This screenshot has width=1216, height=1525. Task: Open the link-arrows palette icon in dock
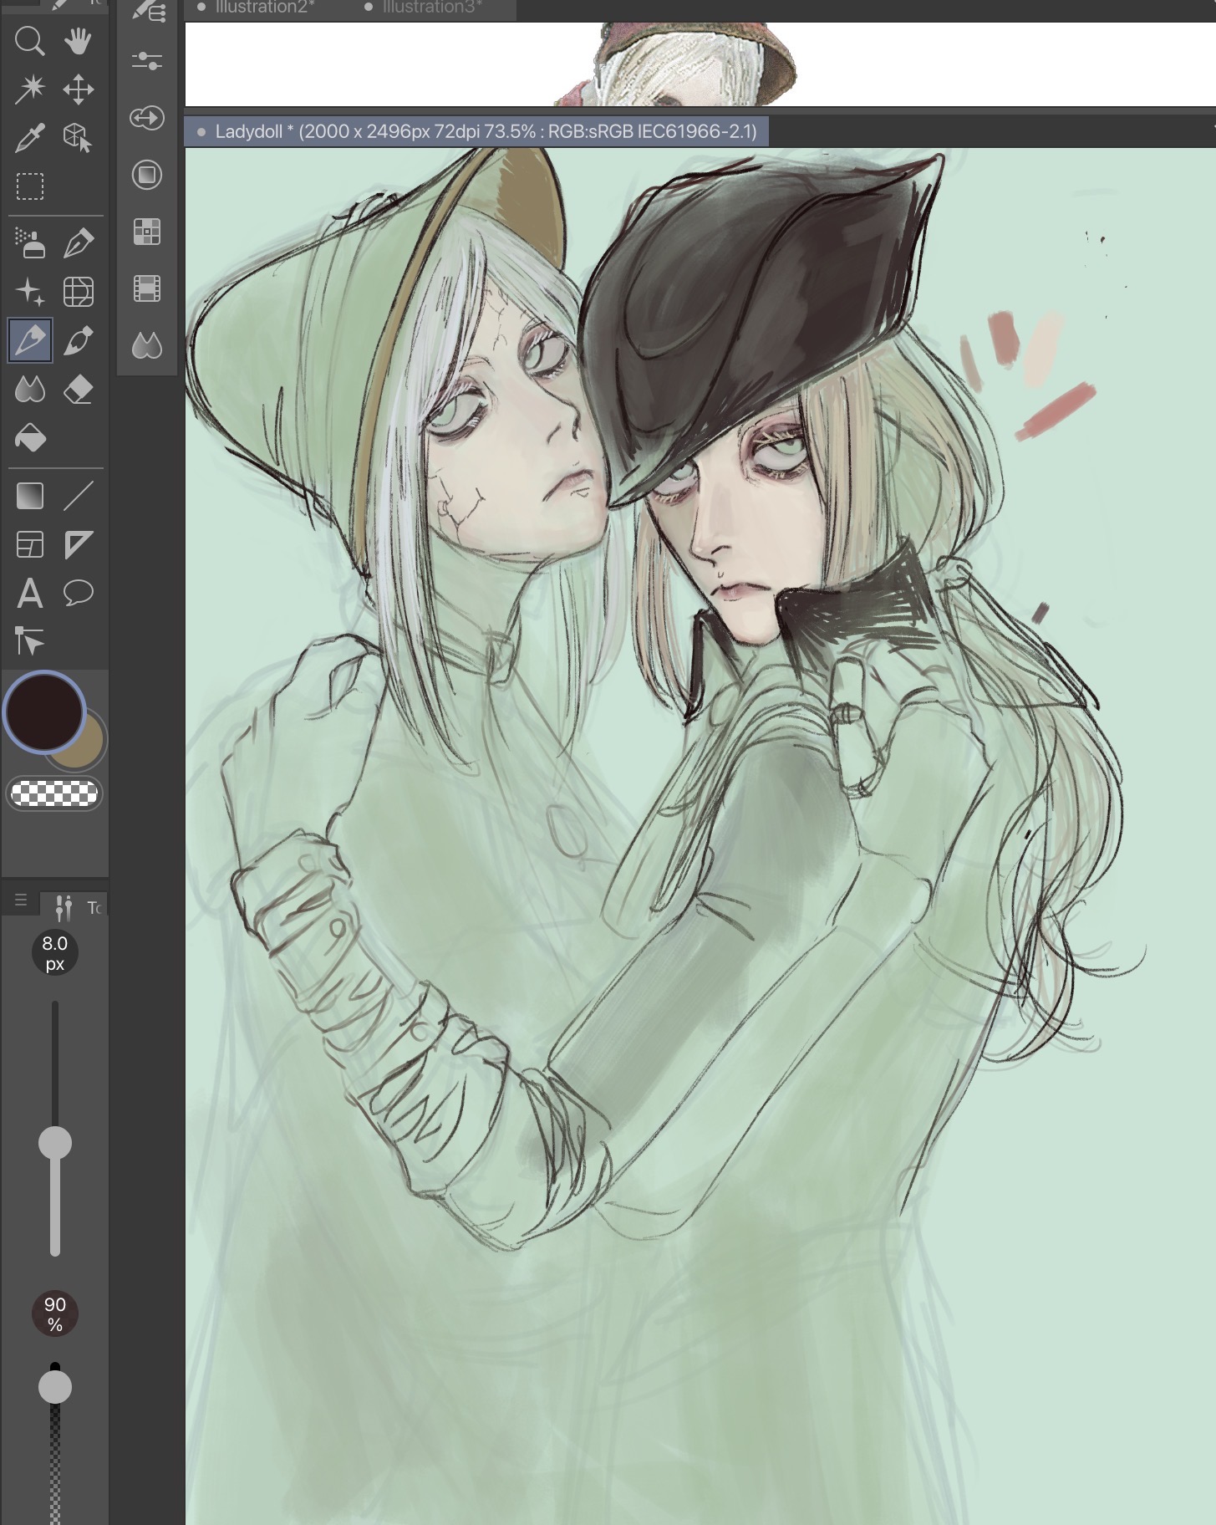(147, 118)
